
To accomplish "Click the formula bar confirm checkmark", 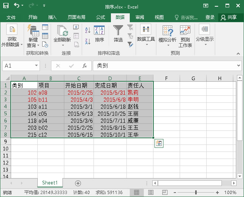I will [x=71, y=66].
